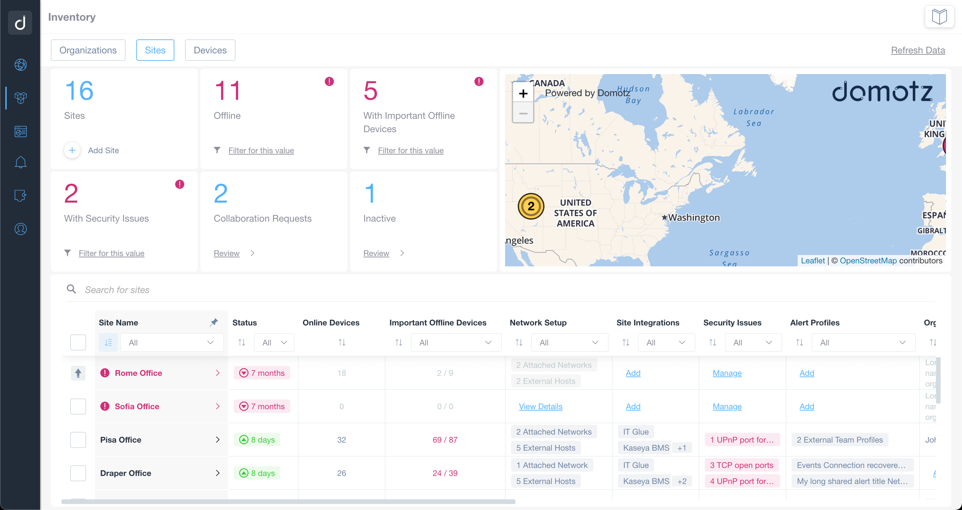
Task: Click the user/account icon in sidebar
Action: tap(20, 229)
